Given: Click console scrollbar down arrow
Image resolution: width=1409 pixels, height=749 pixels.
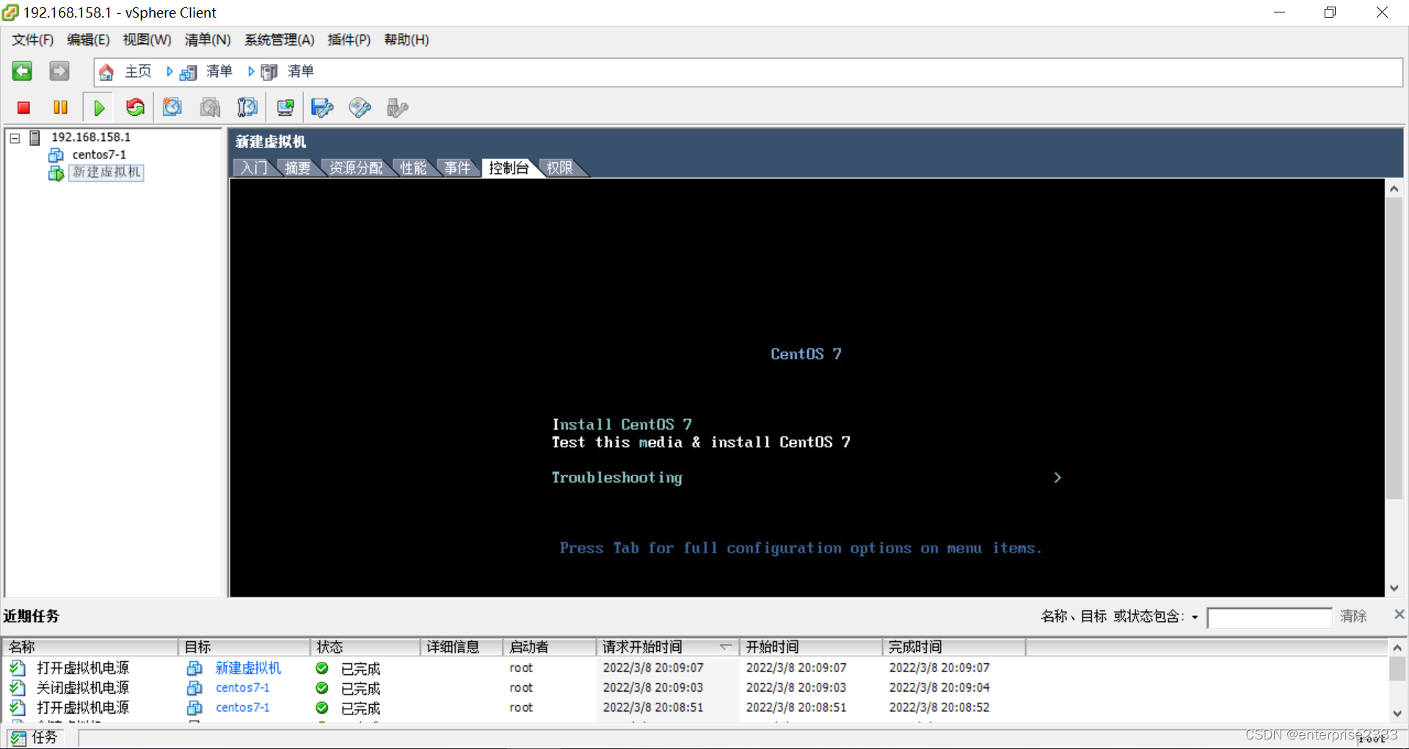Looking at the screenshot, I should pos(1394,588).
